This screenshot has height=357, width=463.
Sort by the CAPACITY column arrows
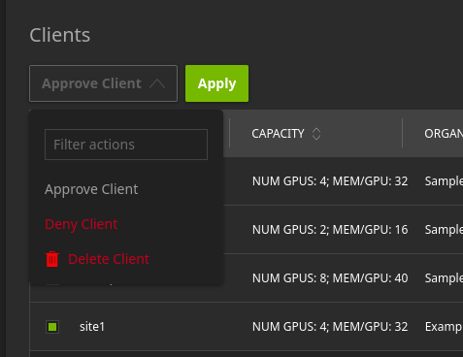click(316, 134)
